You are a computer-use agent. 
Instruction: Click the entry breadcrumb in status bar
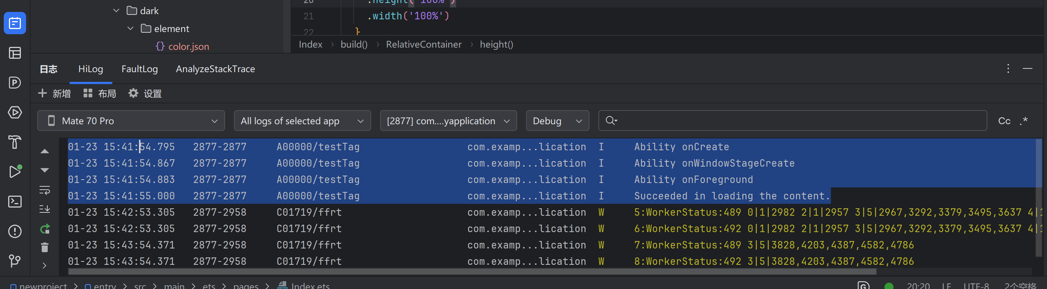click(100, 285)
